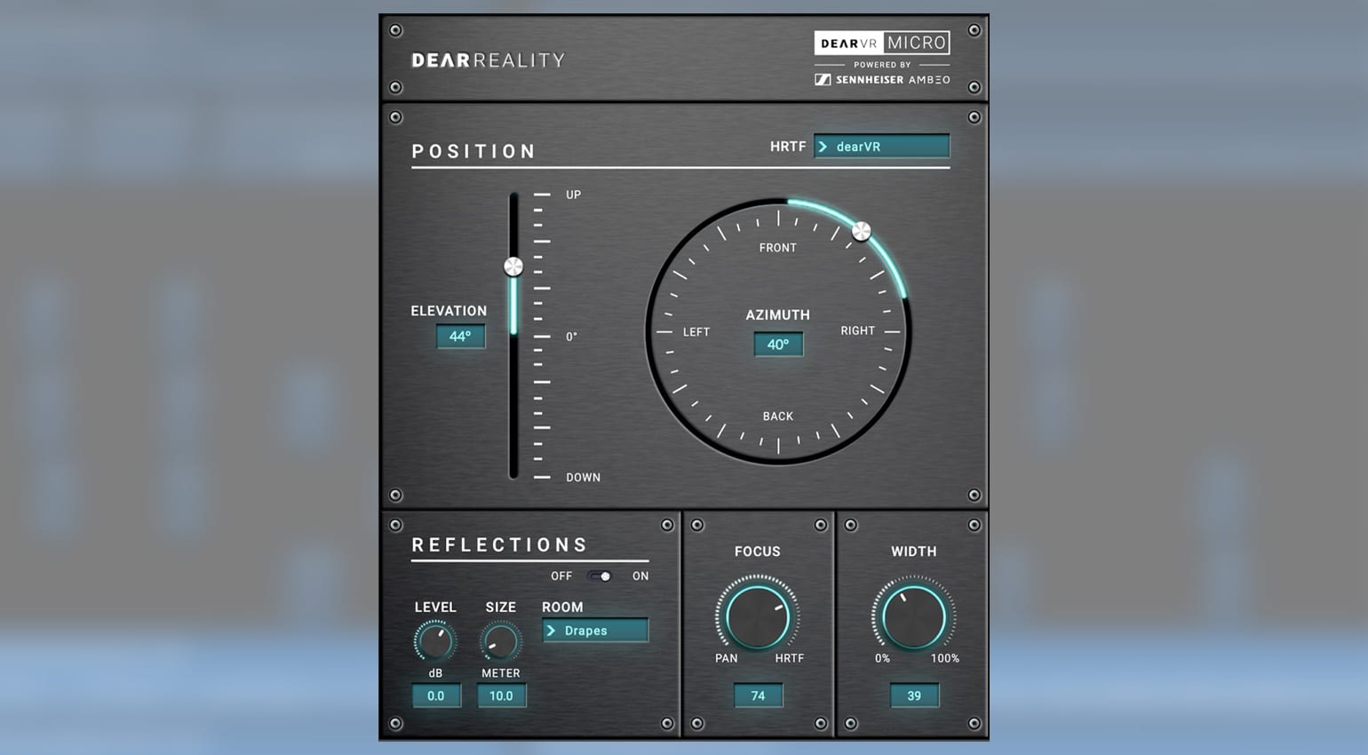Click the ELEVATION label
The width and height of the screenshot is (1368, 755).
(x=449, y=311)
